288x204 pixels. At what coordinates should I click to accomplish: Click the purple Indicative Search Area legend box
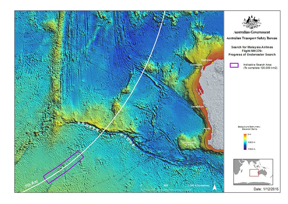click(x=234, y=65)
